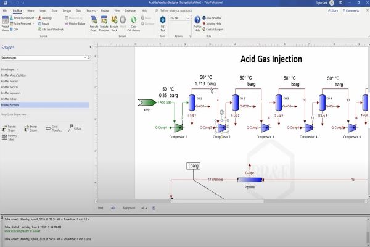
Task: Click Clear Calculations
Action: point(134,23)
